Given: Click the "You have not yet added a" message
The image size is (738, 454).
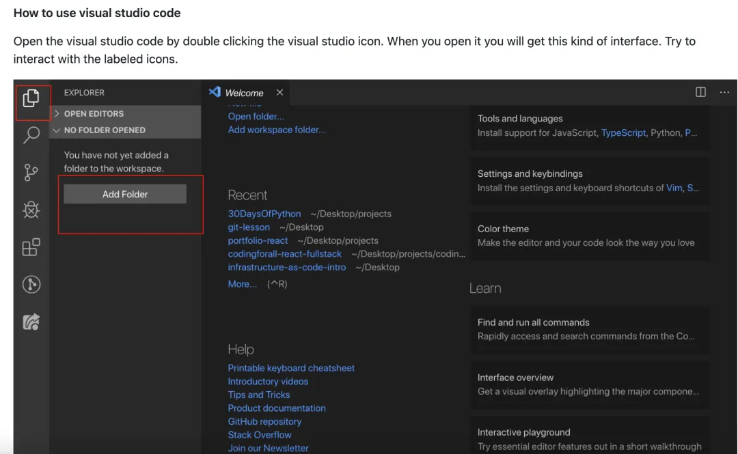Looking at the screenshot, I should [x=116, y=155].
